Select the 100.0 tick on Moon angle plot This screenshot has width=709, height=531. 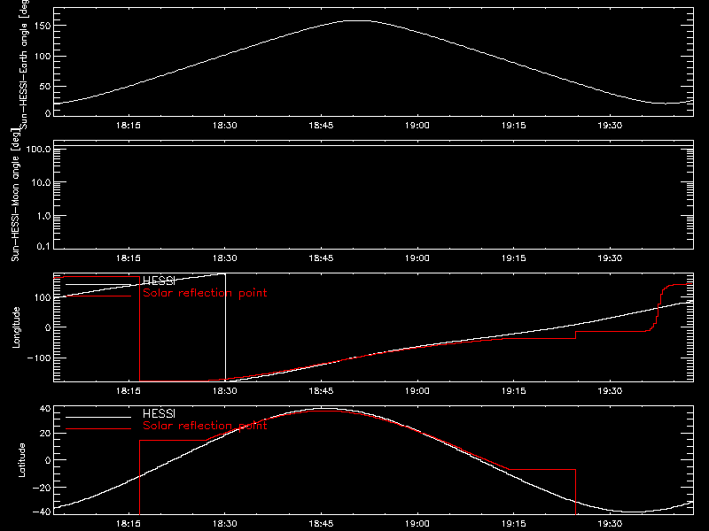(38, 149)
